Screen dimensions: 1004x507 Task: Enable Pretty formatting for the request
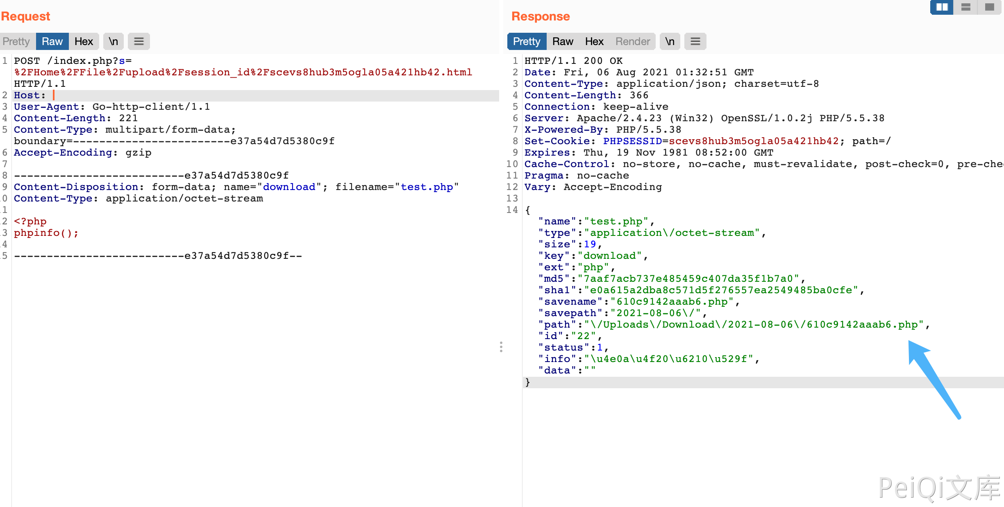[16, 41]
